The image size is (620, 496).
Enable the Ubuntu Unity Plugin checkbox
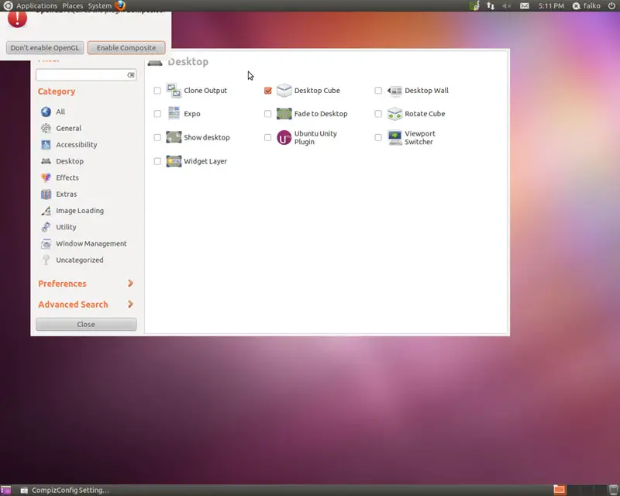[x=267, y=138]
